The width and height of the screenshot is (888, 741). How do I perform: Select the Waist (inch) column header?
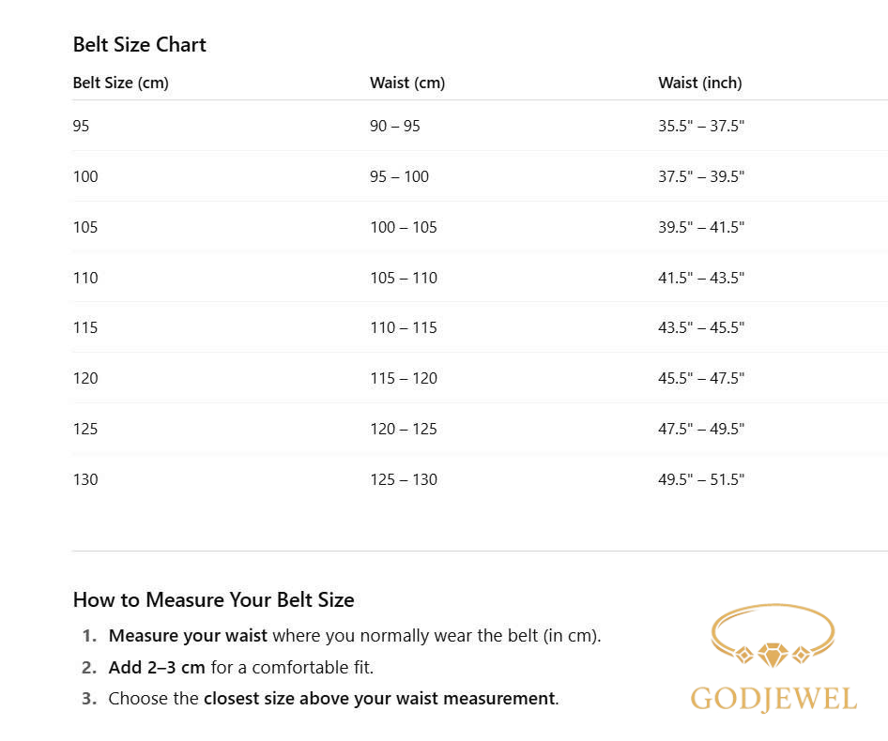point(699,83)
